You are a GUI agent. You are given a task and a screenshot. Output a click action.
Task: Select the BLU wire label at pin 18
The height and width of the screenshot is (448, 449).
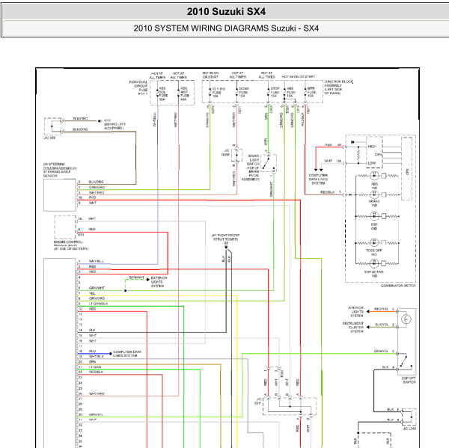tap(92, 351)
